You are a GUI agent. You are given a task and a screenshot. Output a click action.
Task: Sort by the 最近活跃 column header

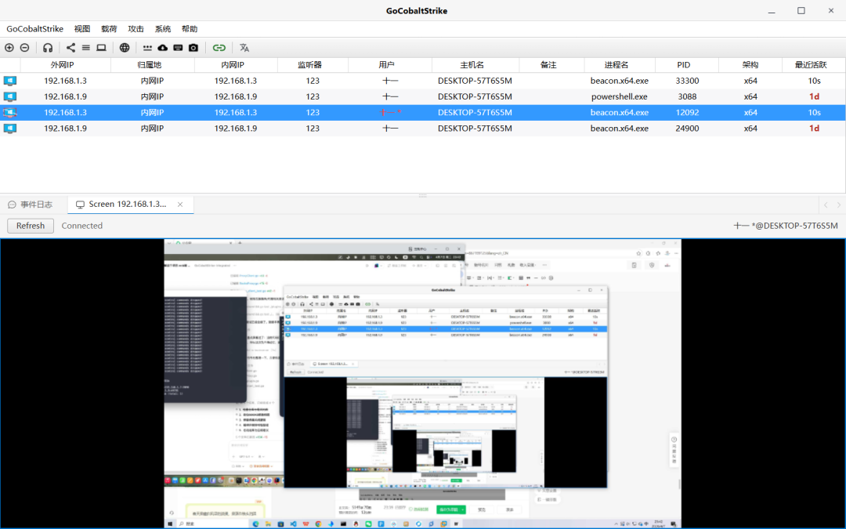(811, 65)
